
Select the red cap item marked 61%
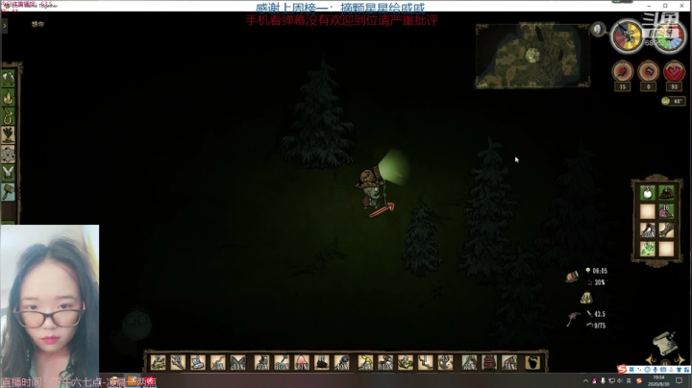tap(302, 362)
